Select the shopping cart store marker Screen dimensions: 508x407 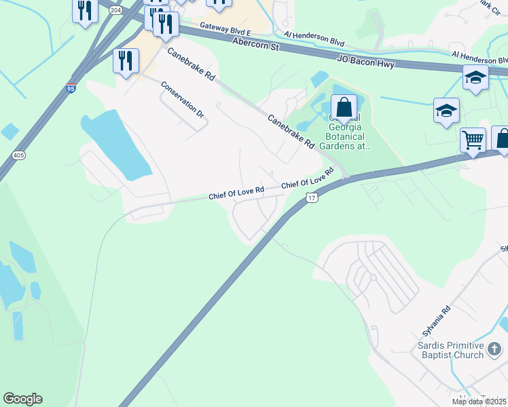click(x=473, y=142)
